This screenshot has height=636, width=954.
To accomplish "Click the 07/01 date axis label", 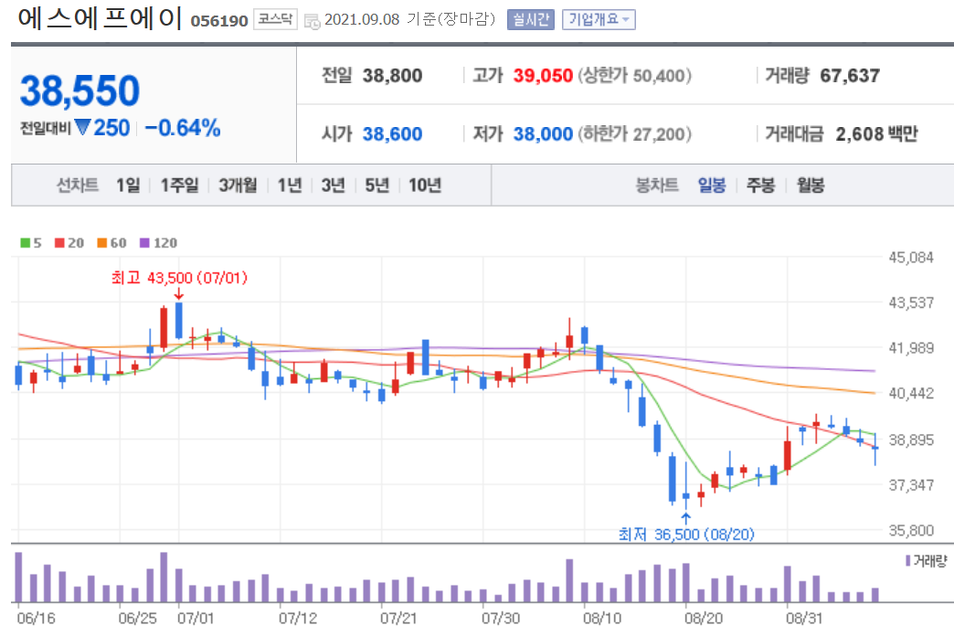I will coord(196,619).
